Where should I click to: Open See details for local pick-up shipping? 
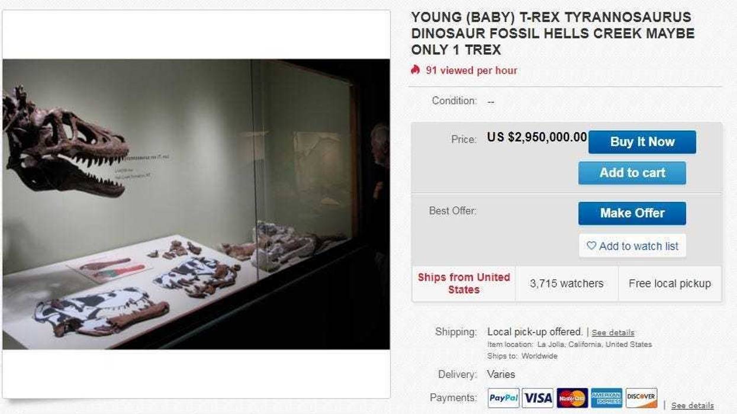[x=613, y=332]
